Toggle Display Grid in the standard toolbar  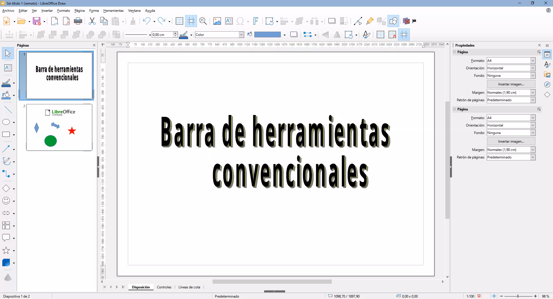tap(179, 21)
